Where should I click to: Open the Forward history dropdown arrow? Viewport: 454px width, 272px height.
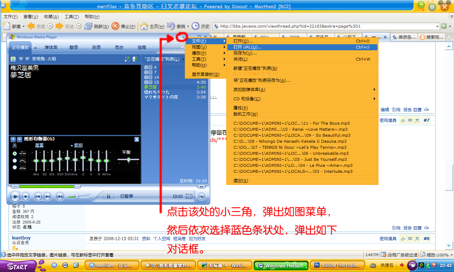point(79,26)
